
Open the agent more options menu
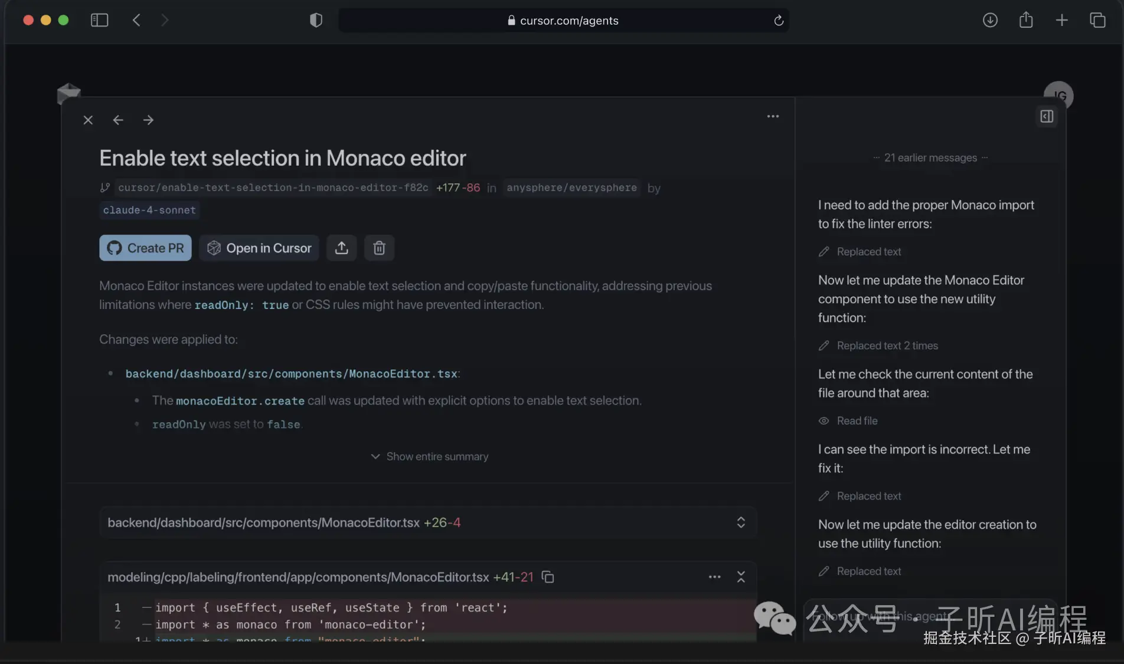(x=773, y=116)
